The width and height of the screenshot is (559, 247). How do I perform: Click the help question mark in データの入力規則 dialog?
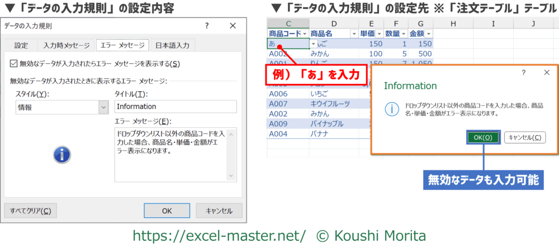pos(206,26)
